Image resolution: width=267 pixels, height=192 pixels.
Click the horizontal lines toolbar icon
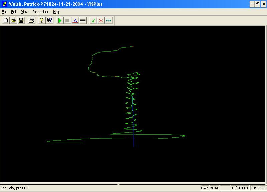(83, 20)
